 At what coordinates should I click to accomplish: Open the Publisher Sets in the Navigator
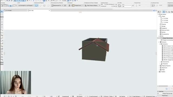click(172, 12)
